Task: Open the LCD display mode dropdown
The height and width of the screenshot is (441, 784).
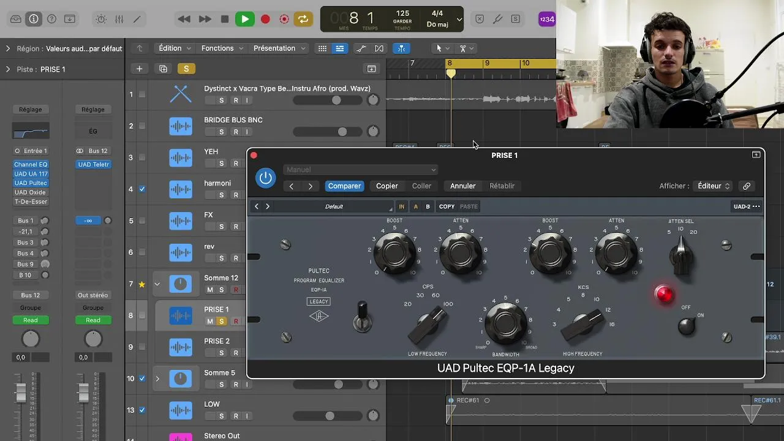Action: (459, 19)
